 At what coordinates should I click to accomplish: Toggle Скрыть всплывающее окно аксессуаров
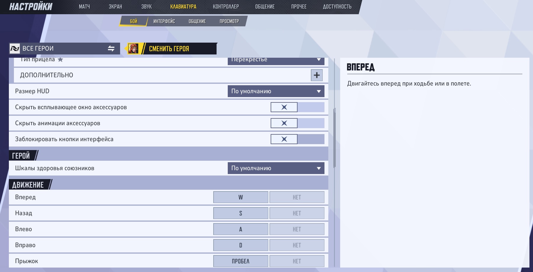(x=297, y=107)
